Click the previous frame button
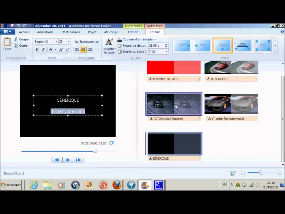 (x=57, y=160)
